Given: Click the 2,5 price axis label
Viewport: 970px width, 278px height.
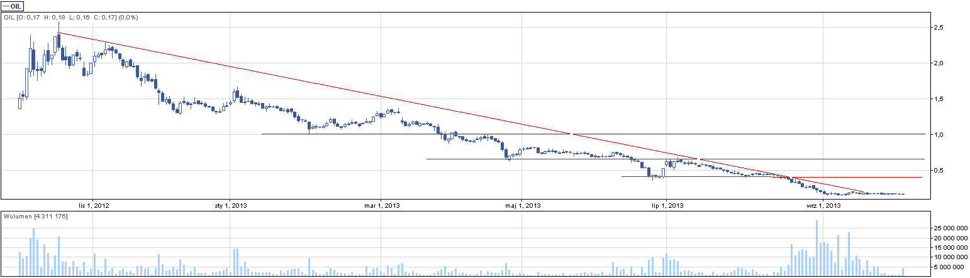Looking at the screenshot, I should click(x=938, y=28).
